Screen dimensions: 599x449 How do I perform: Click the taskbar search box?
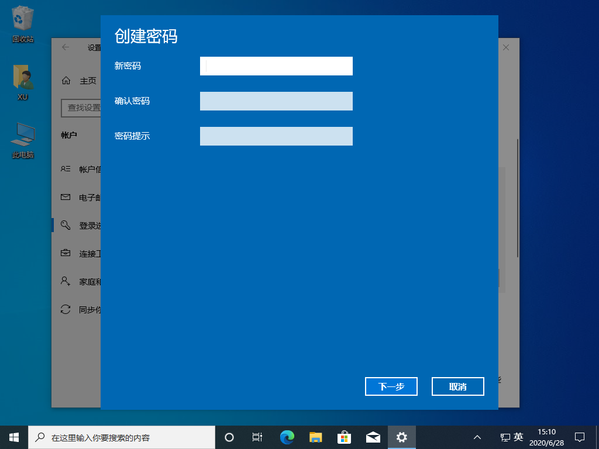[123, 437]
